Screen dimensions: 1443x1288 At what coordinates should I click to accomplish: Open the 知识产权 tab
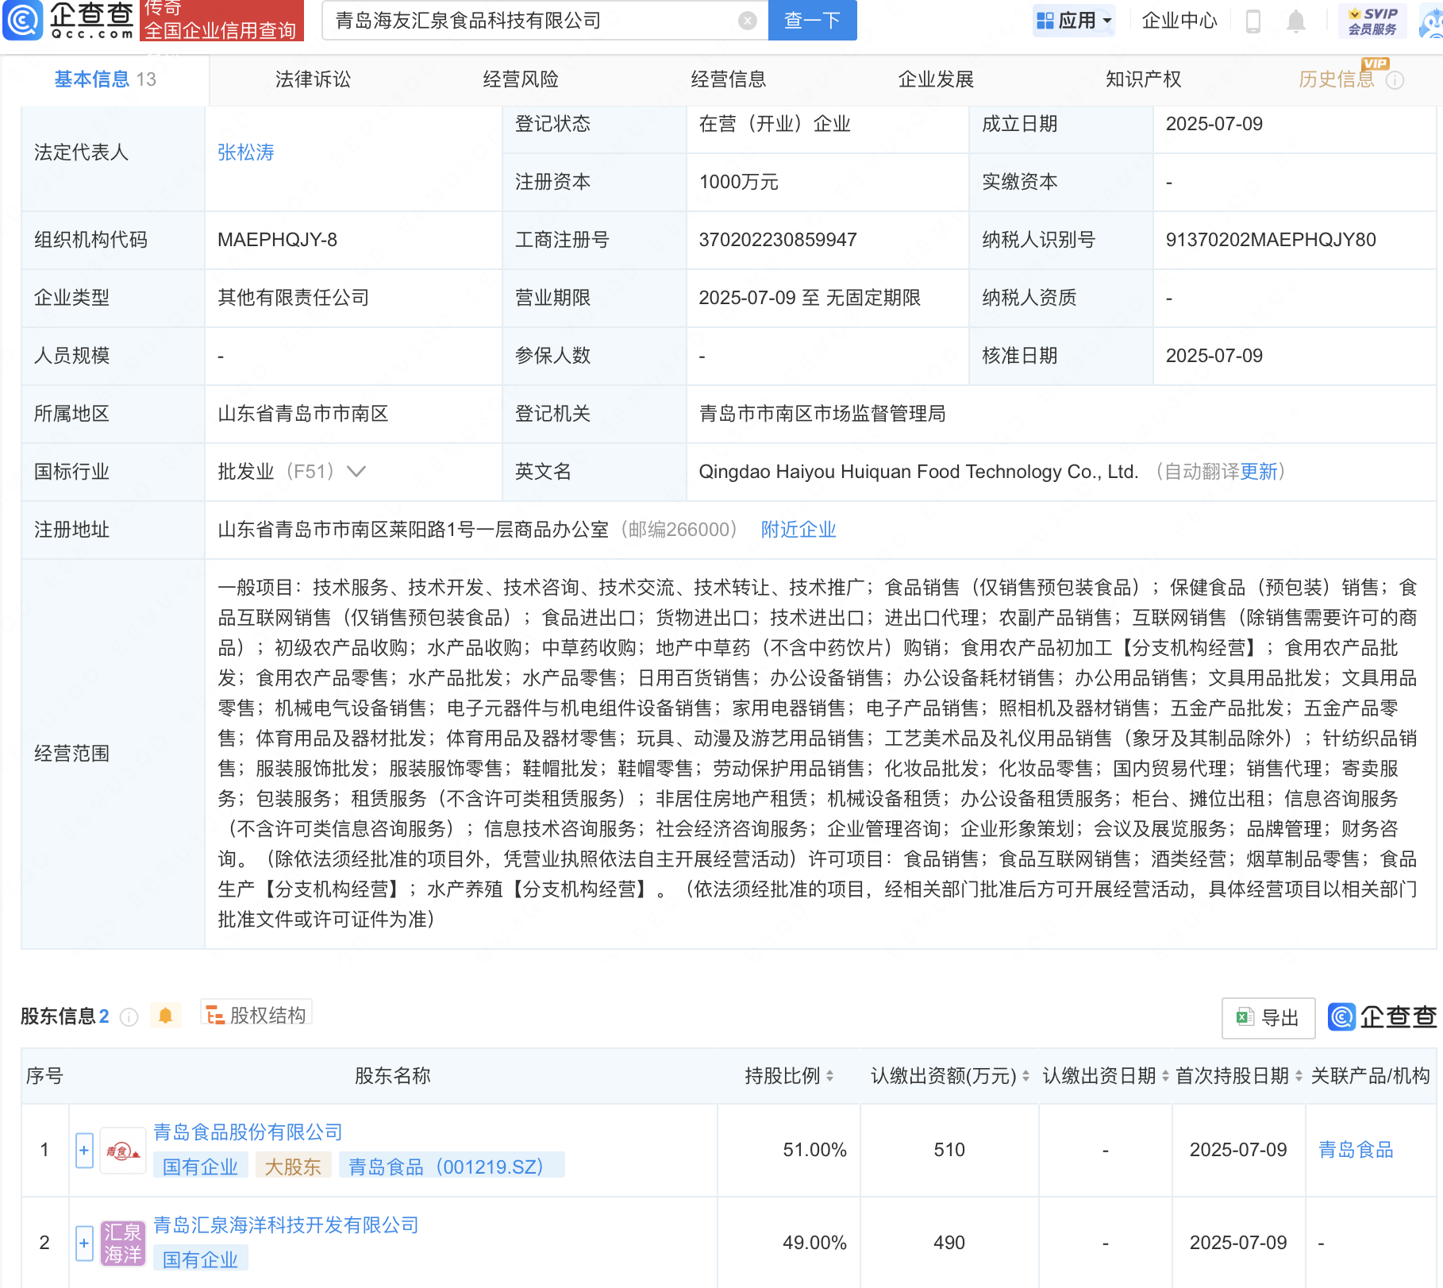(1144, 79)
